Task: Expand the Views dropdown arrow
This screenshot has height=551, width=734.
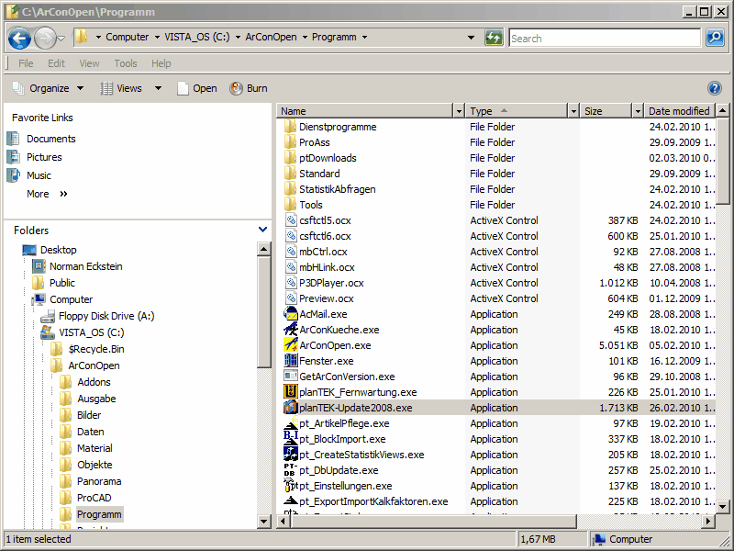Action: click(158, 88)
